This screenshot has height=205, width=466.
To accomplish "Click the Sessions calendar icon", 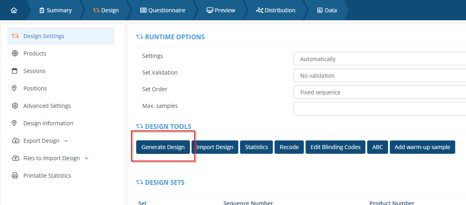I will click(x=15, y=71).
